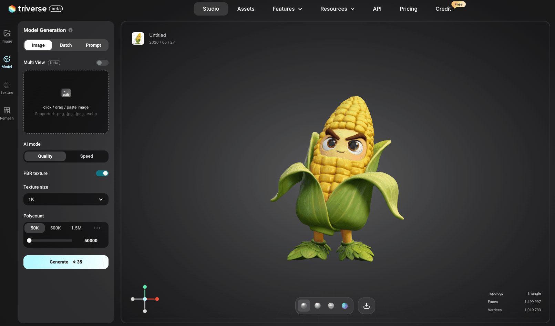555x326 pixels.
Task: Click the red axis gizmo handle
Action: 157,299
